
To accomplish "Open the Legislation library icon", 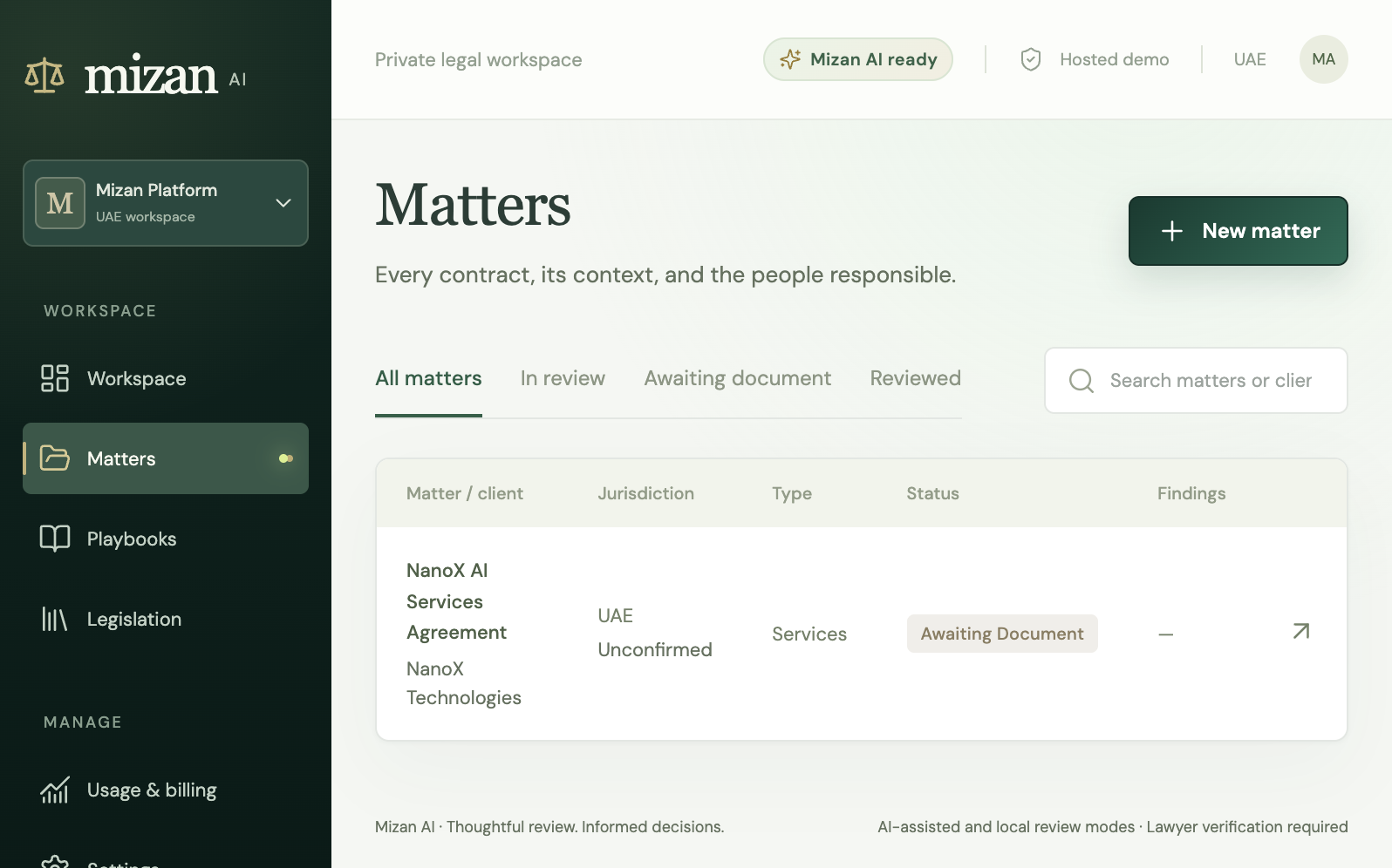I will [55, 619].
